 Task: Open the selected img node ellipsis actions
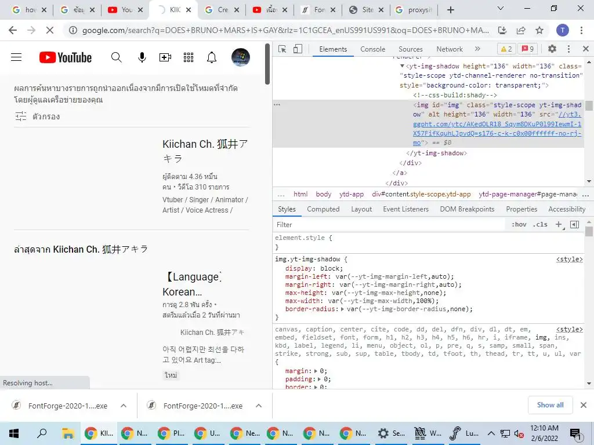277,104
